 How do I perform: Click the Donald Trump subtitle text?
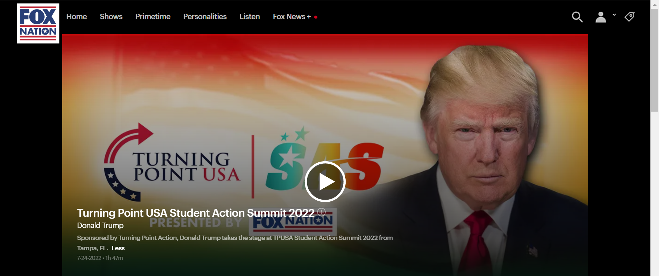point(100,225)
